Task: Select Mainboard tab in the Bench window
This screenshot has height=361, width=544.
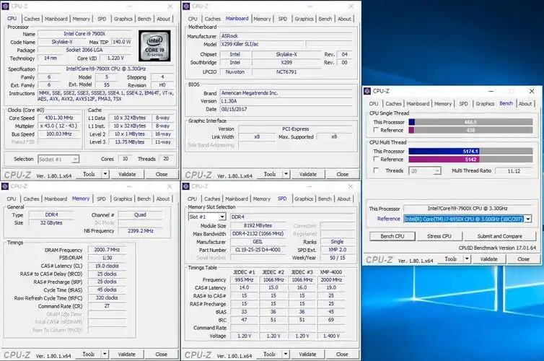Action: (418, 104)
